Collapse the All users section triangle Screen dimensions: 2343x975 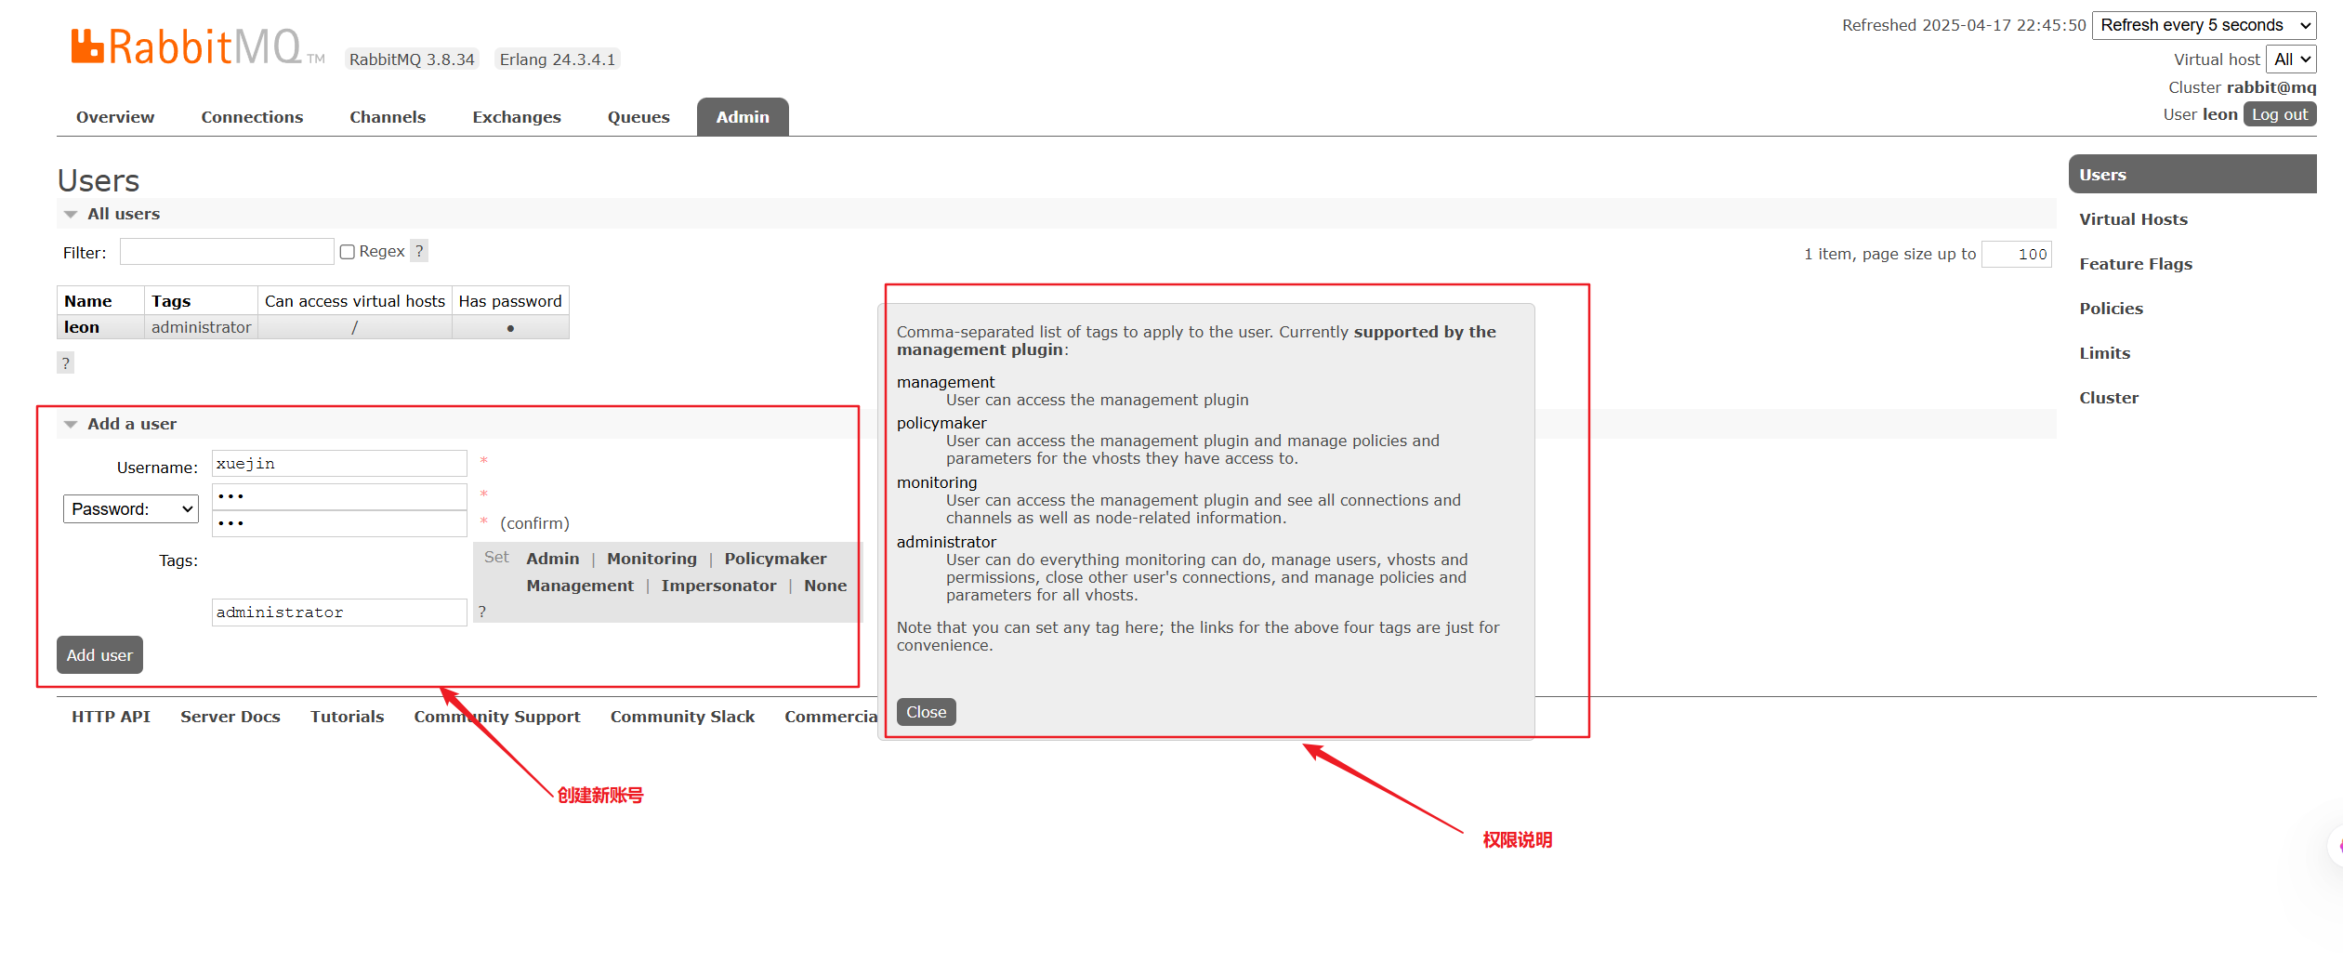point(71,215)
